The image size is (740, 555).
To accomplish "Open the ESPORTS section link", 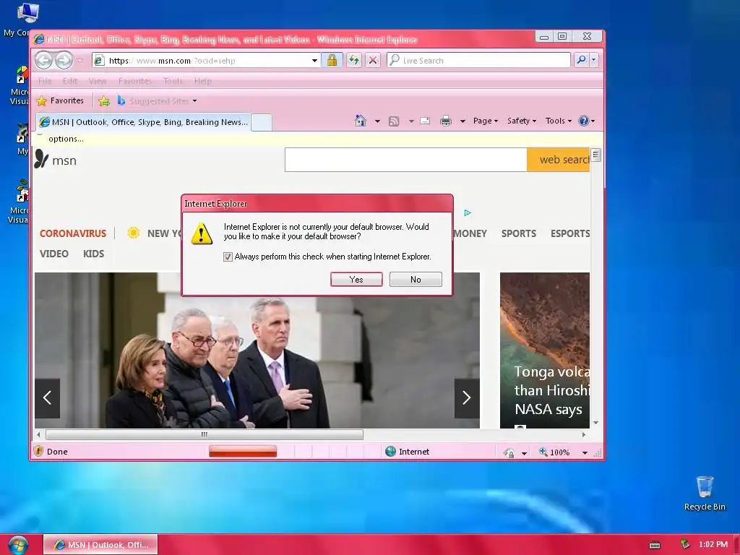I will tap(569, 233).
